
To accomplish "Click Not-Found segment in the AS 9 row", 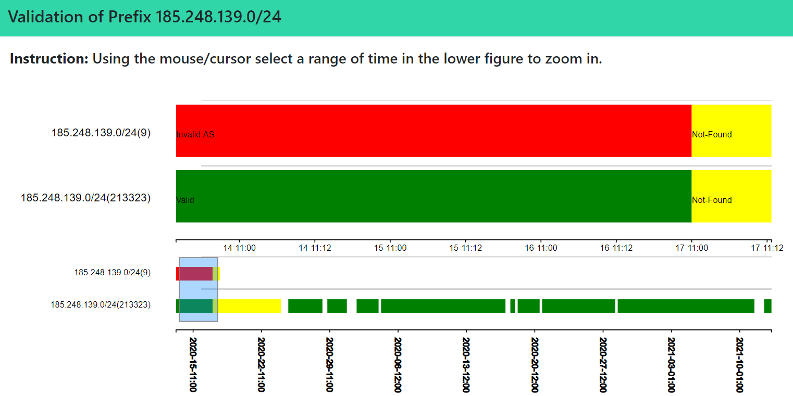I will 732,131.
